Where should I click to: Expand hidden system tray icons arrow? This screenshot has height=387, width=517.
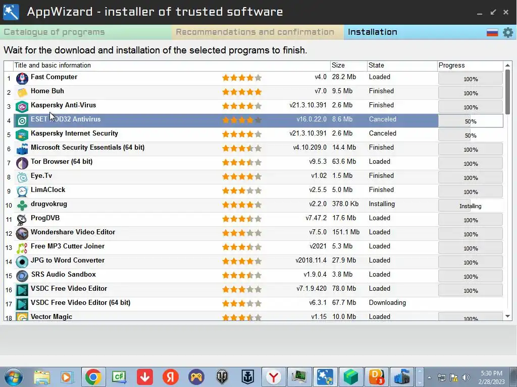(429, 377)
